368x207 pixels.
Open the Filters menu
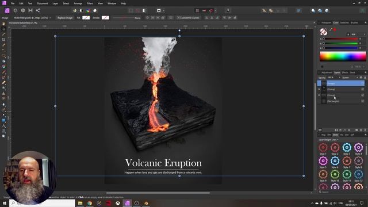[x=90, y=3]
